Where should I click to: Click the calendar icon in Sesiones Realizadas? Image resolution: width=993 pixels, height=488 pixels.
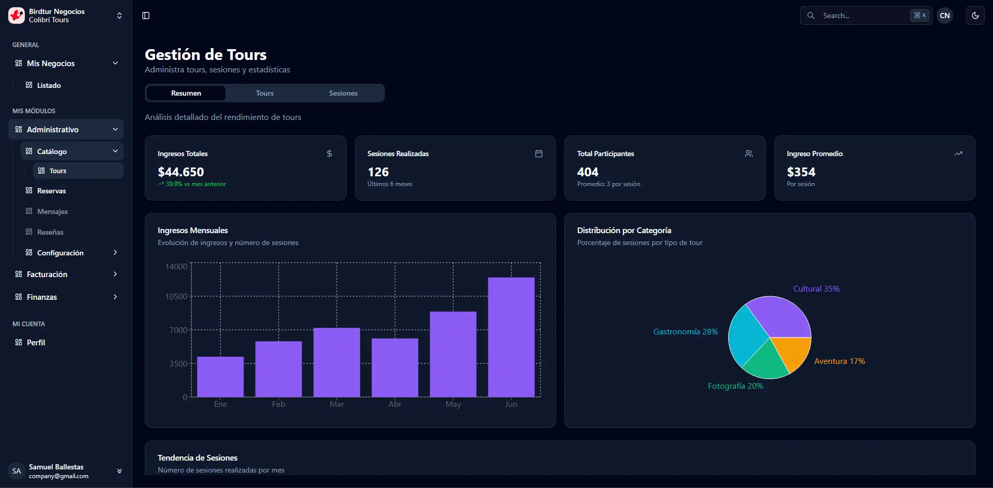tap(538, 154)
